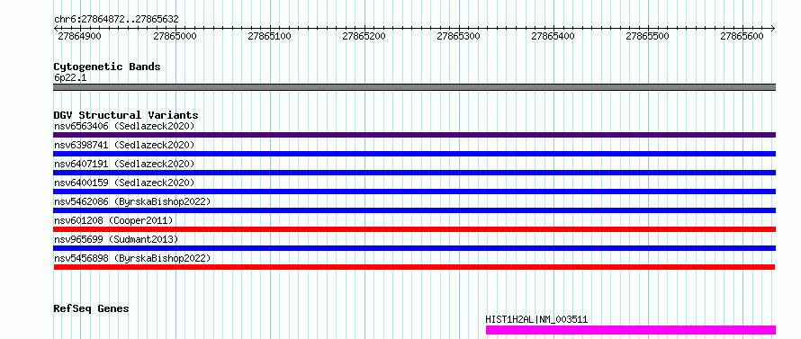The image size is (801, 339).
Task: Select the dark purple nsv6563406 variant bar
Action: 414,135
